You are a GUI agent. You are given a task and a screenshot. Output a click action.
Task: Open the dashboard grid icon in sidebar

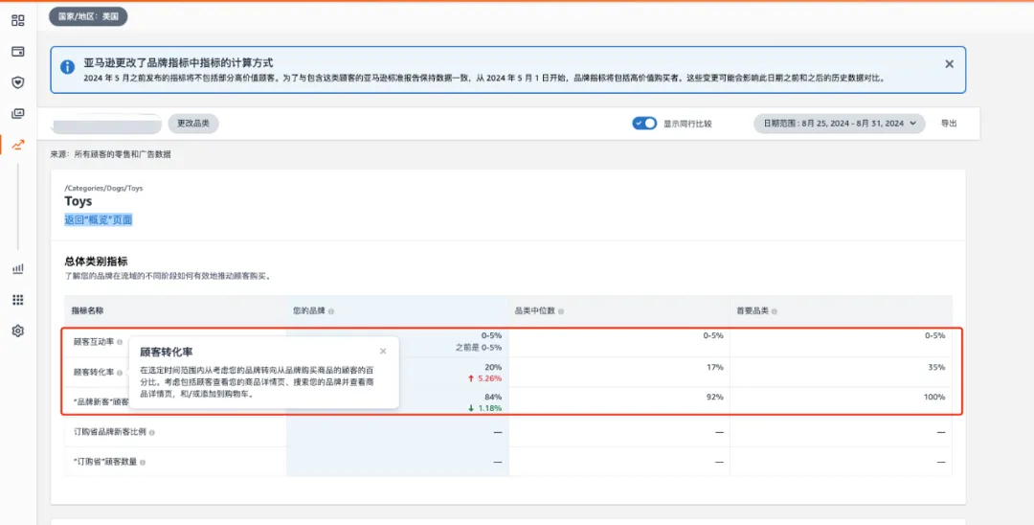point(18,20)
